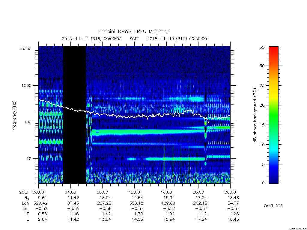Click the '04:00' time tick label

(70, 192)
